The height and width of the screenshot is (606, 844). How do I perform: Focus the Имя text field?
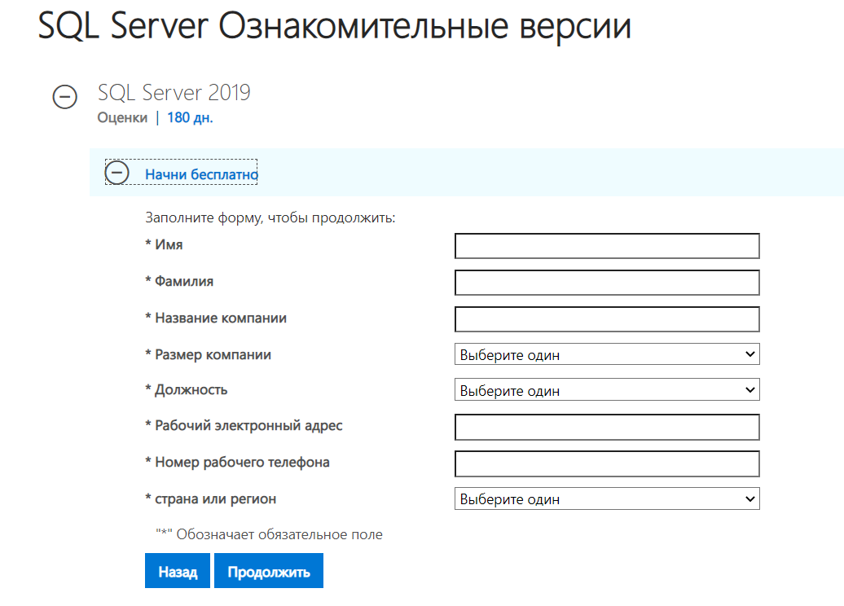[x=607, y=246]
